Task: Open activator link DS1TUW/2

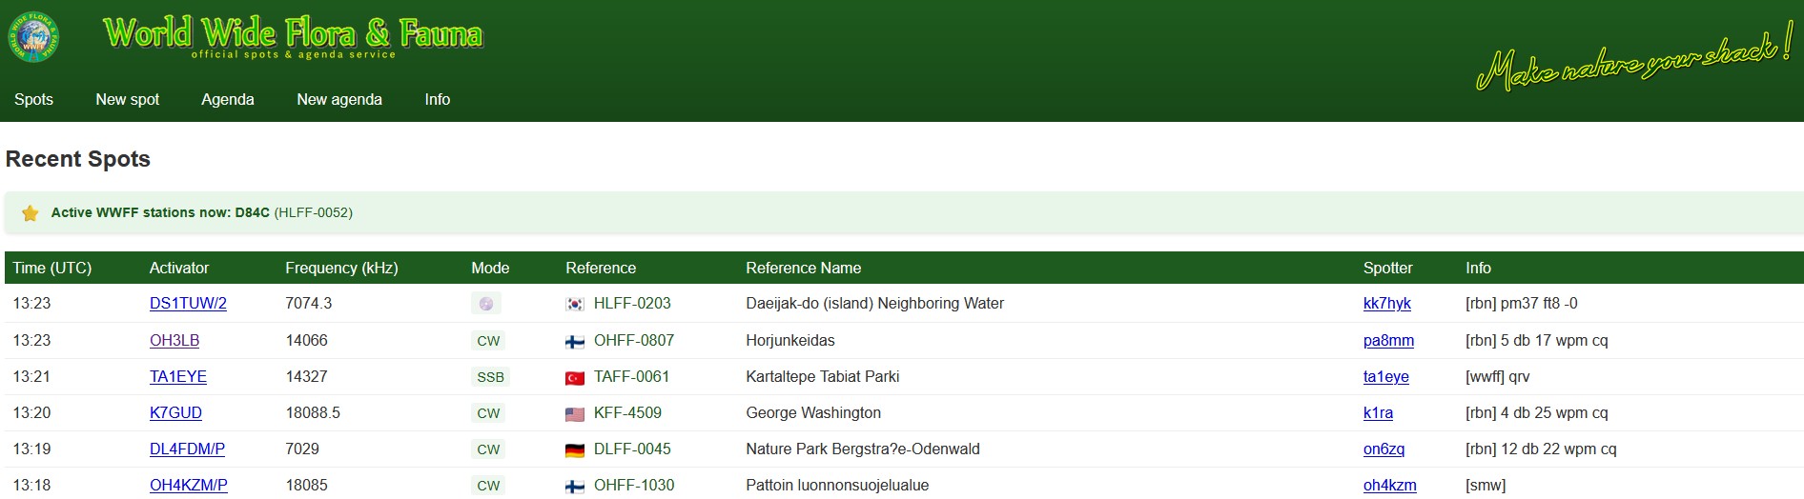Action: [188, 304]
